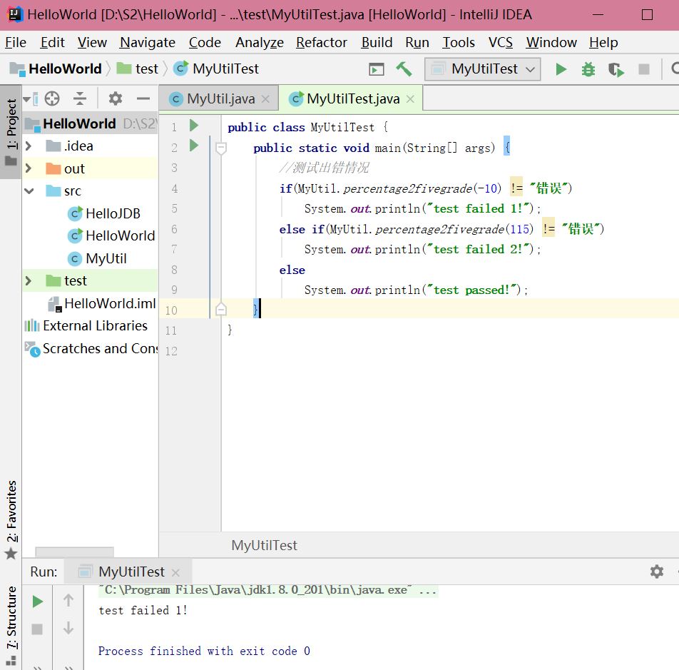
Task: Open the 1: Project tool window tab
Action: coord(11,132)
